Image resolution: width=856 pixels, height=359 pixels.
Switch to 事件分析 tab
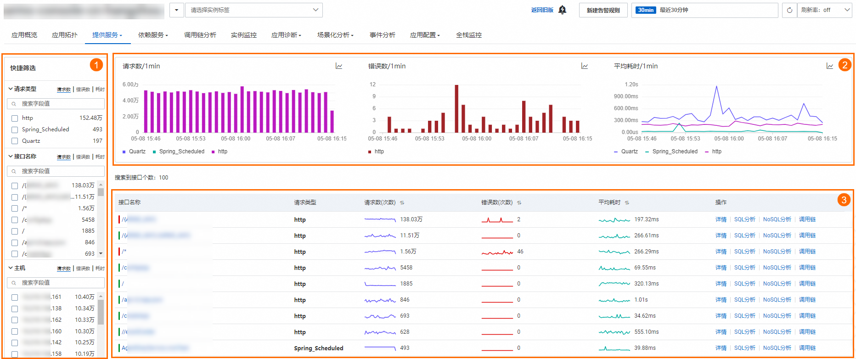[383, 35]
